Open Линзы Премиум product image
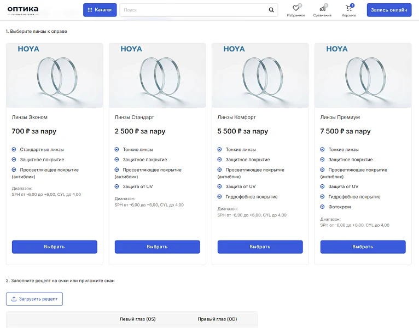Viewport: 419px width, 328px height. coord(363,75)
